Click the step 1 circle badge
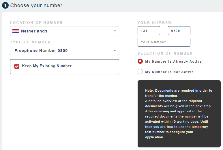This screenshot has width=223, height=150. pyautogui.click(x=5, y=5)
